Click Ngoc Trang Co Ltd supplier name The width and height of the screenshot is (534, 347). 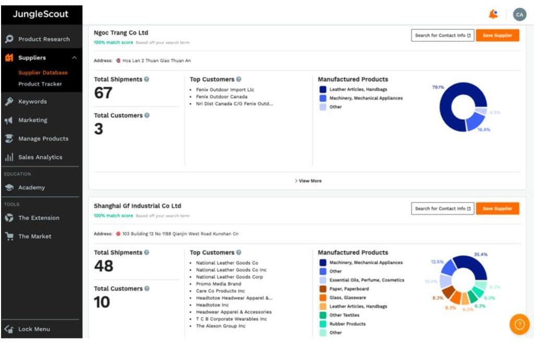click(x=121, y=33)
